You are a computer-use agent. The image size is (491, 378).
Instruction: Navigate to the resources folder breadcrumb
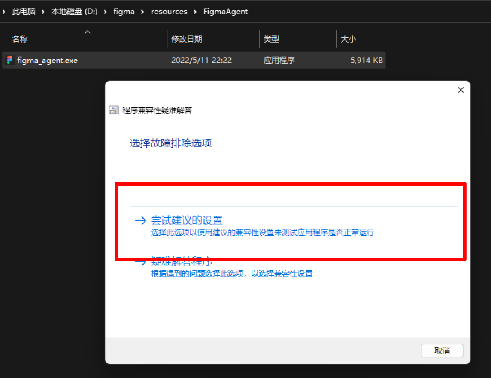169,12
